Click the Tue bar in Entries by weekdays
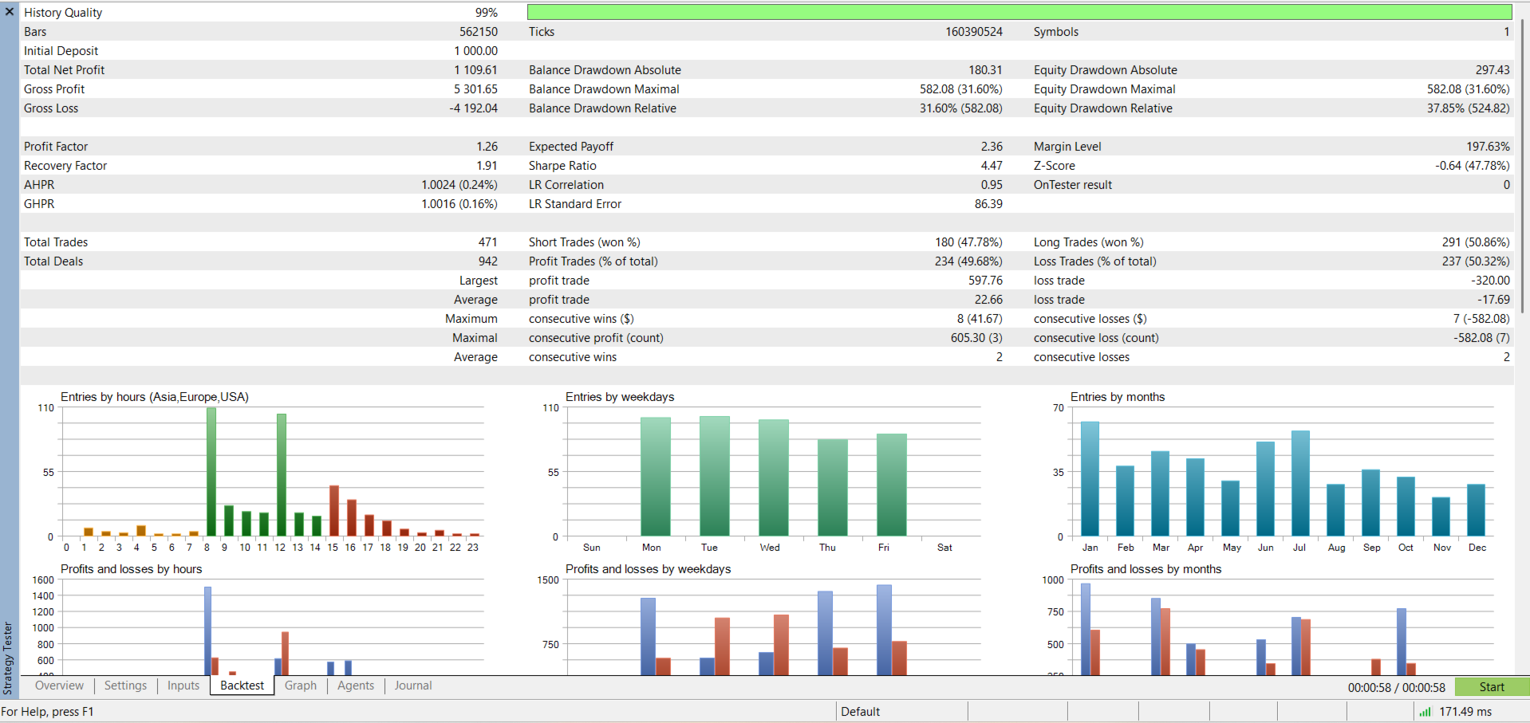Image resolution: width=1530 pixels, height=723 pixels. point(715,476)
